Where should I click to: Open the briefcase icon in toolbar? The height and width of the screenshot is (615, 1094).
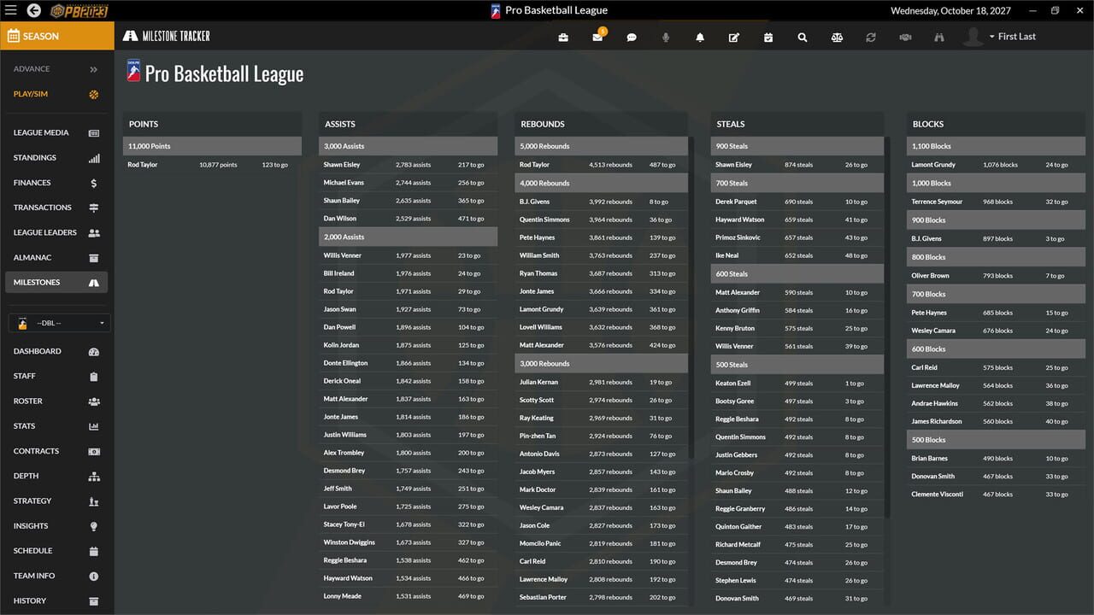(x=563, y=37)
